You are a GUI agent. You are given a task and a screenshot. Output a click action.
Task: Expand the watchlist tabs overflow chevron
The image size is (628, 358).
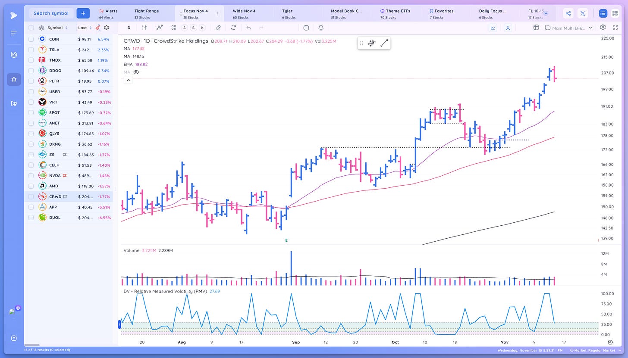(x=546, y=13)
